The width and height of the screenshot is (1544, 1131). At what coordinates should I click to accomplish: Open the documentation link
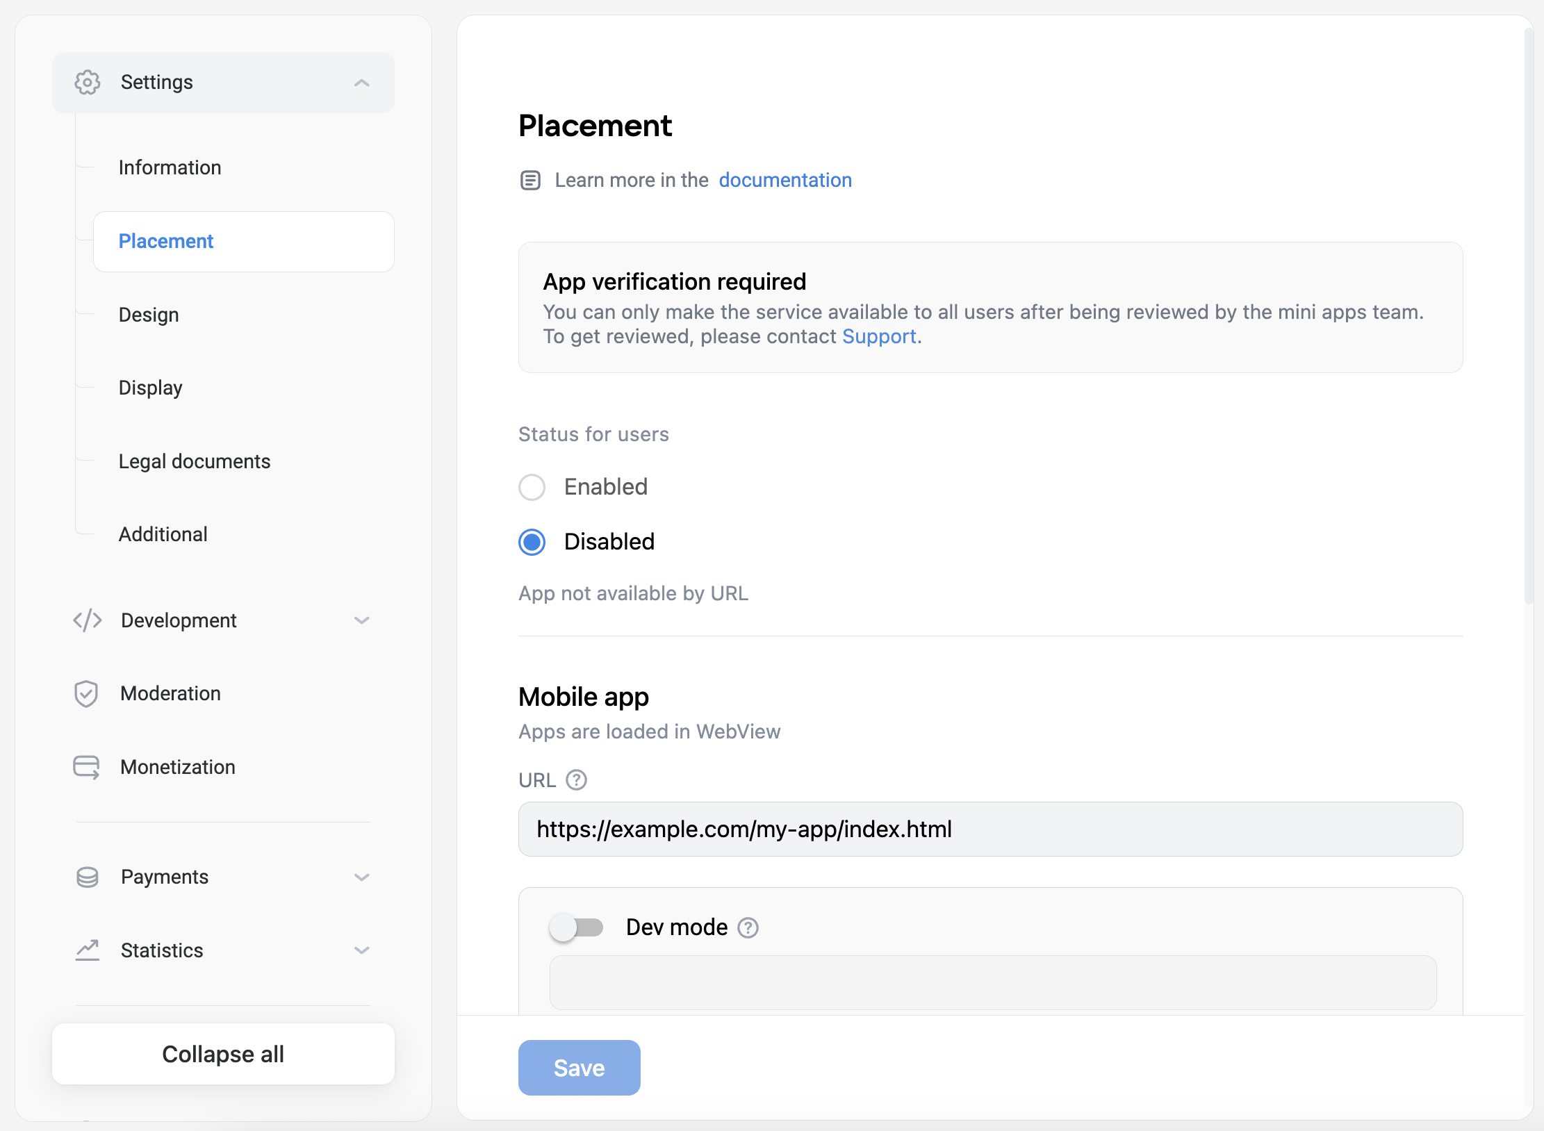click(x=785, y=181)
